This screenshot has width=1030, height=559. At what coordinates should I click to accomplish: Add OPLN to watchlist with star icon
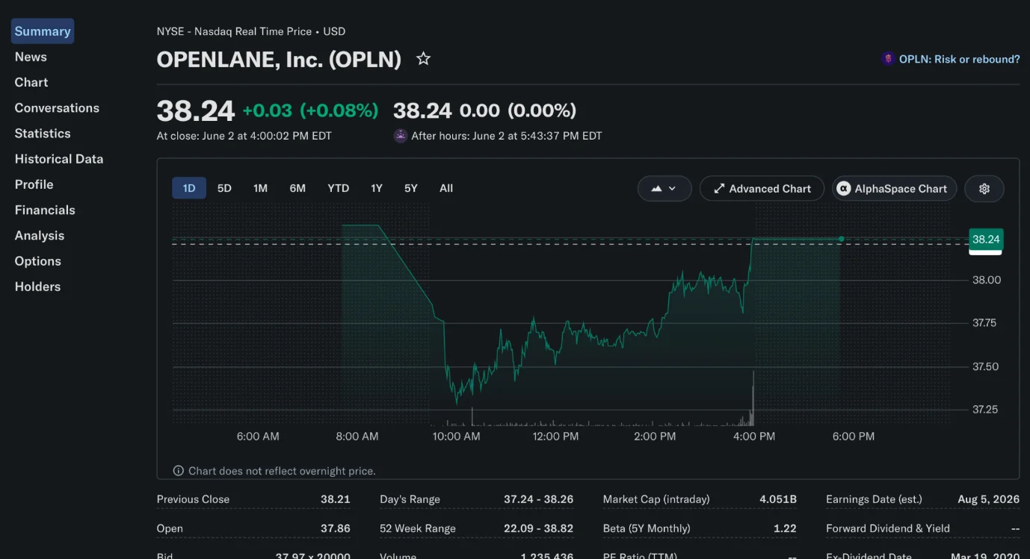423,58
